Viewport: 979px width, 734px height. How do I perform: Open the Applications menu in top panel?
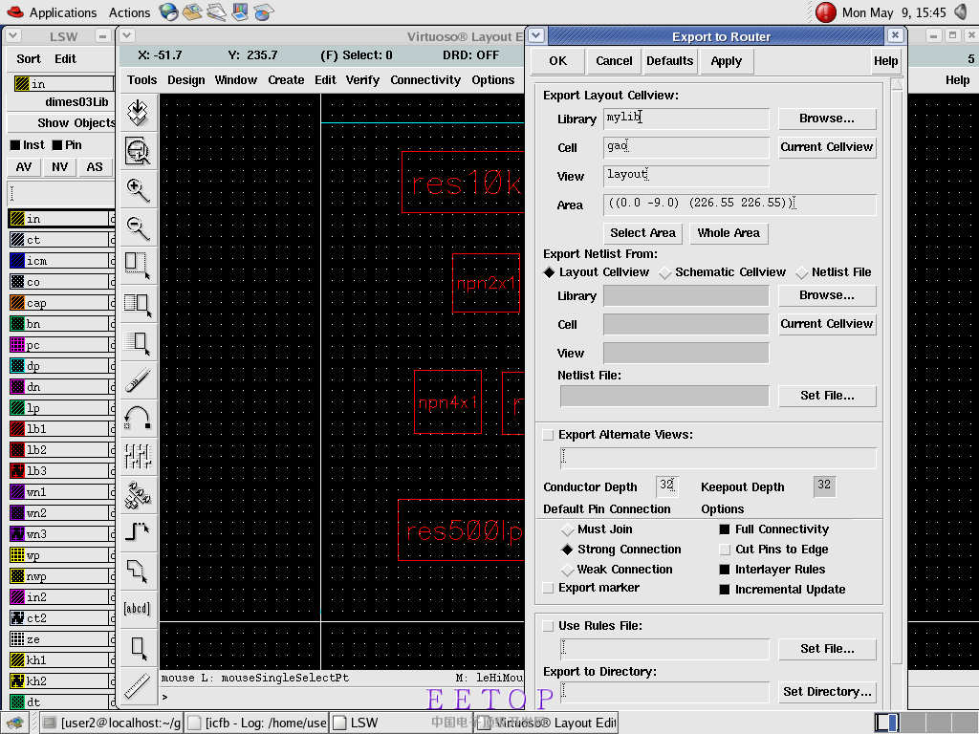point(62,12)
